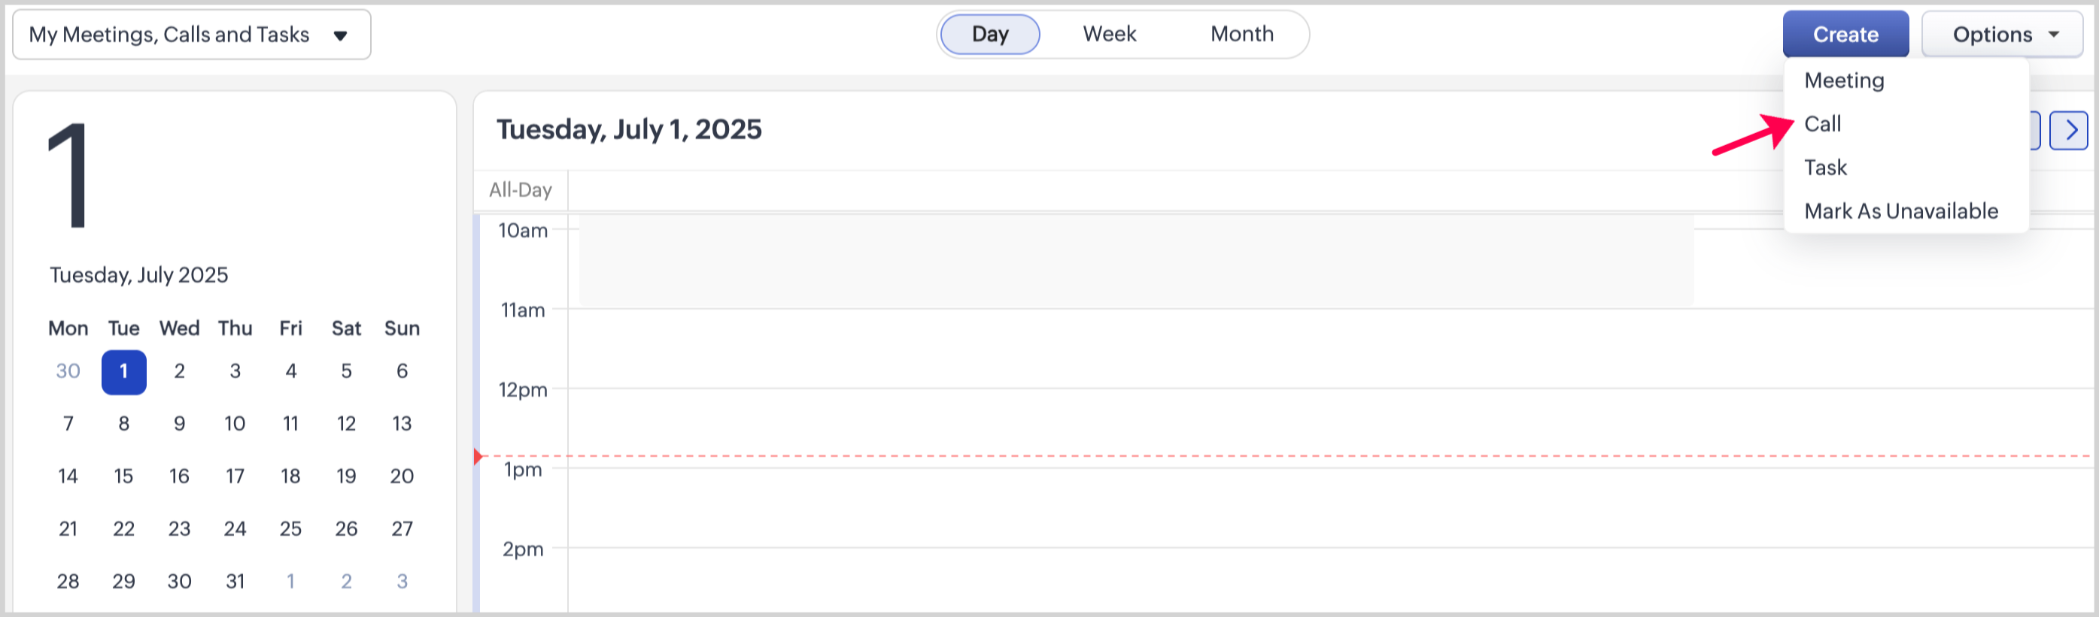
Task: Switch to Month view
Action: (x=1241, y=34)
